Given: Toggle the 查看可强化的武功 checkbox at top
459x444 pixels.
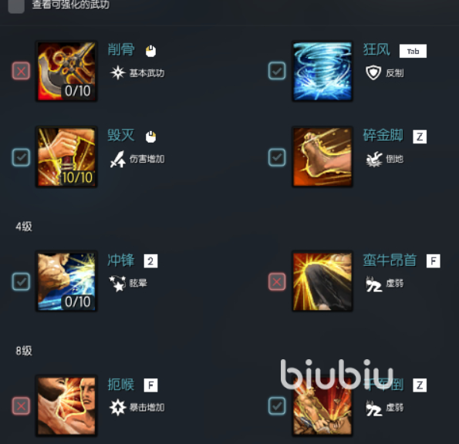Looking at the screenshot, I should pos(16,6).
